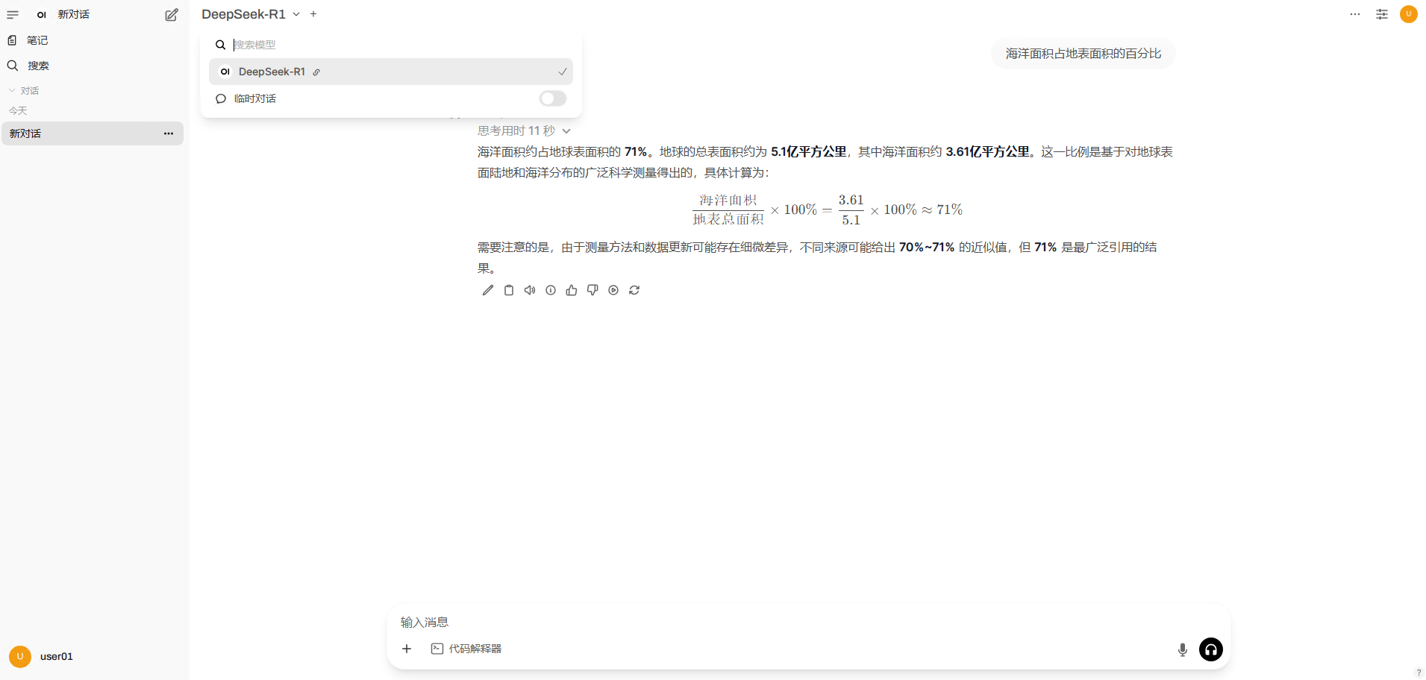The image size is (1426, 680).
Task: Open the Notes section in the sidebar
Action: click(x=36, y=40)
